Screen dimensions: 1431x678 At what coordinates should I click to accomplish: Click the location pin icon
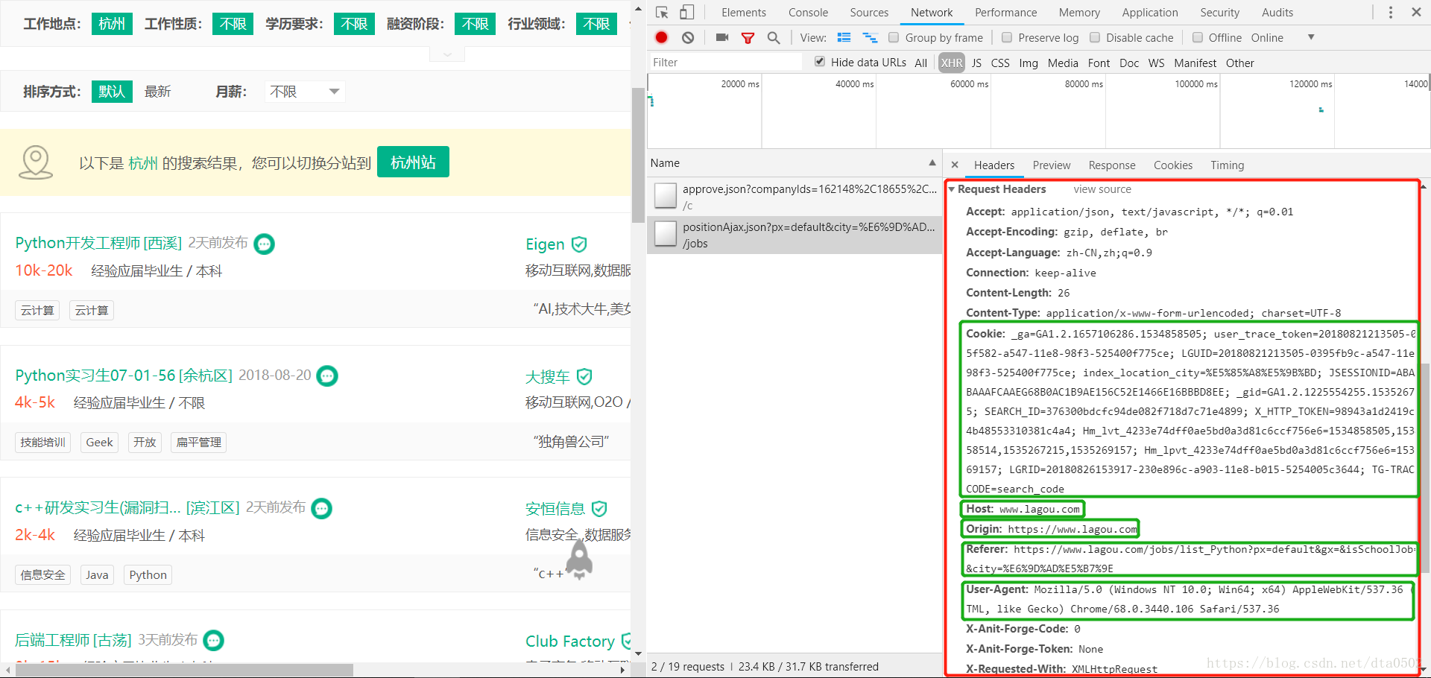pyautogui.click(x=36, y=162)
